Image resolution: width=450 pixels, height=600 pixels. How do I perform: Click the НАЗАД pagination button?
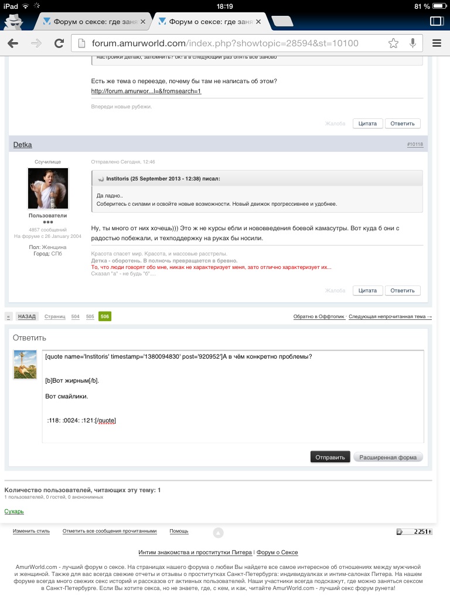click(27, 316)
